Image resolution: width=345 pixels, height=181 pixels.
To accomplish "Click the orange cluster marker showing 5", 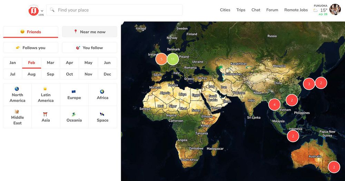I will point(161,59).
